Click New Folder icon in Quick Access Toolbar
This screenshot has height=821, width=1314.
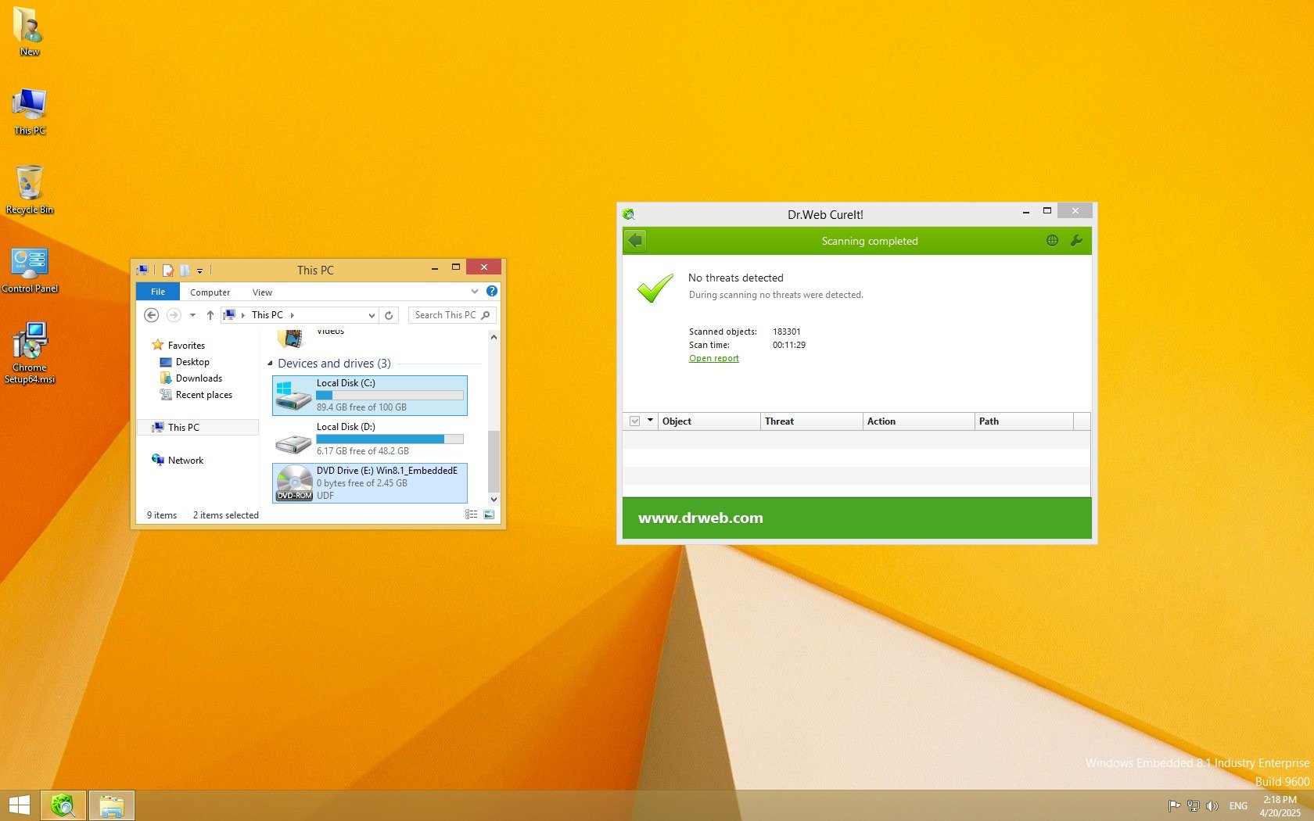pos(185,271)
